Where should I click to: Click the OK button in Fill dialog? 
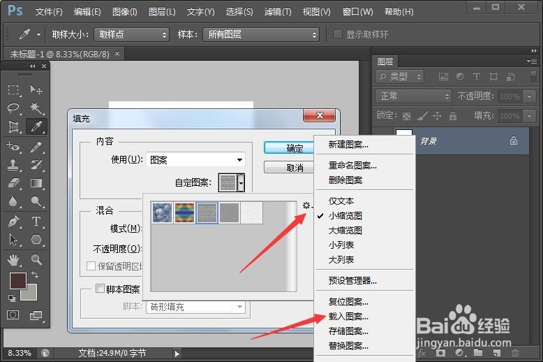pyautogui.click(x=289, y=148)
